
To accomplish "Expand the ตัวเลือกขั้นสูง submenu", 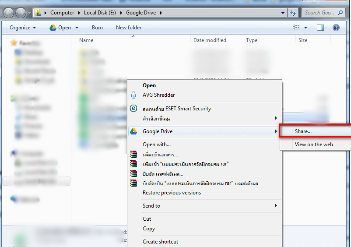I will tap(276, 118).
